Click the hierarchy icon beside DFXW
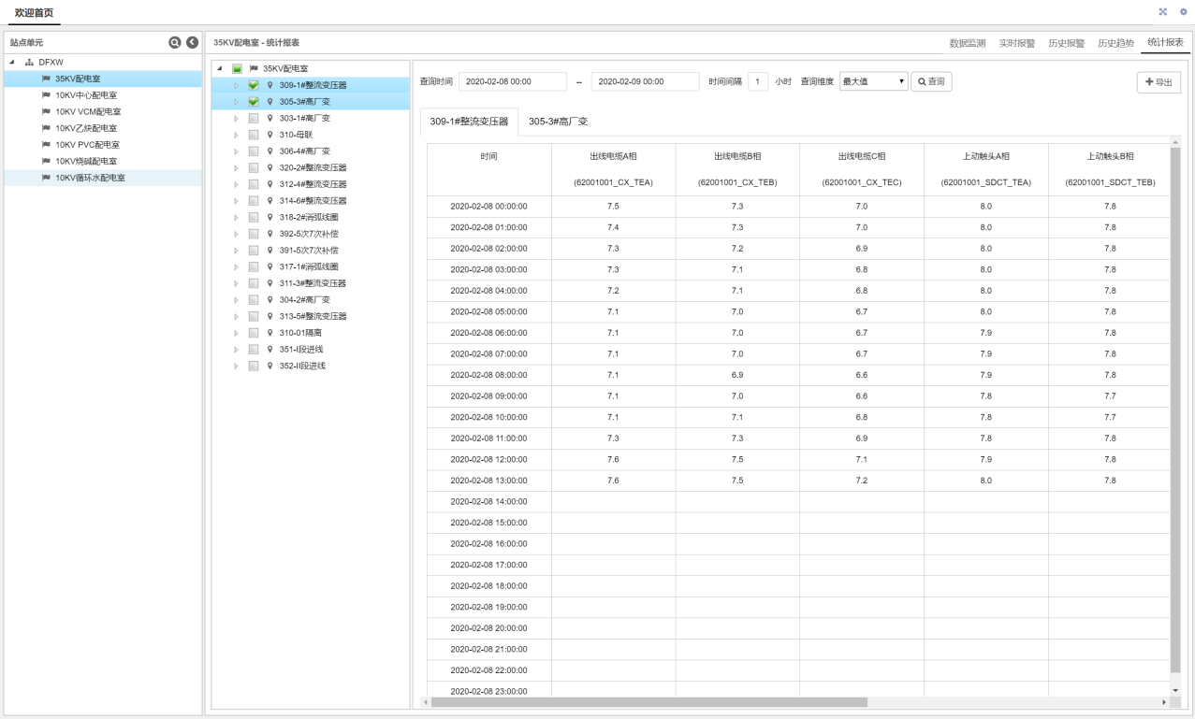The image size is (1195, 719). [x=29, y=63]
